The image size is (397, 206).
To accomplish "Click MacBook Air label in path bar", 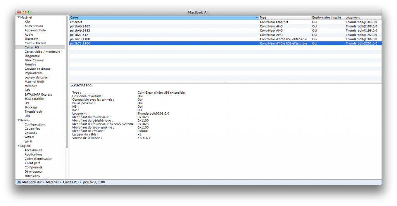I will [32, 182].
